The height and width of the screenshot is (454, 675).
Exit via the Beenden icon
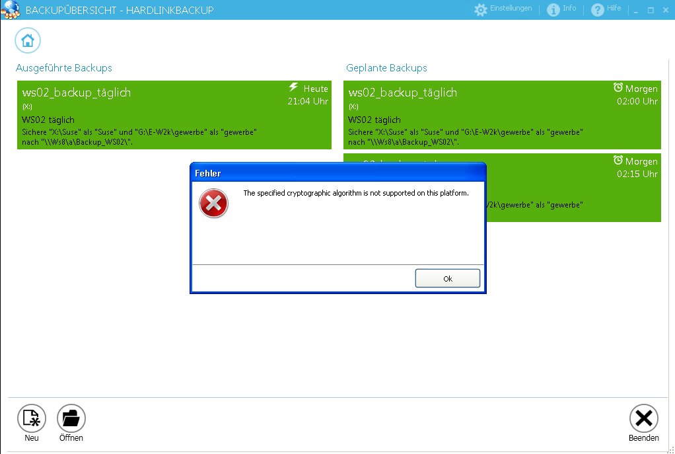643,418
